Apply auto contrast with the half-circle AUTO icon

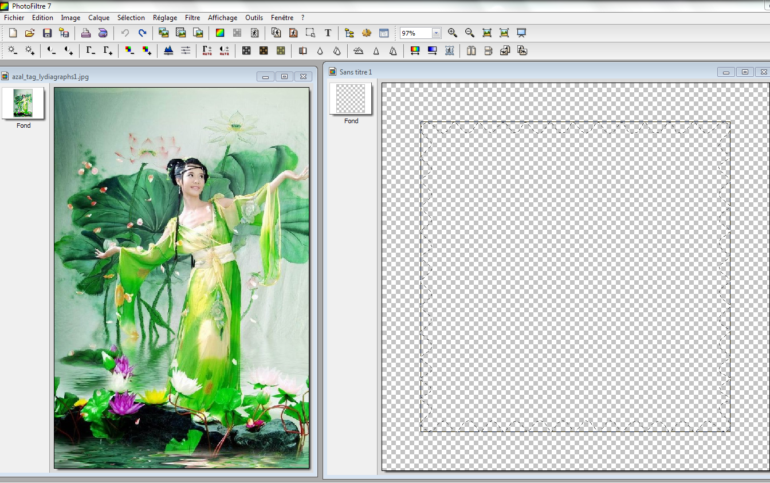[x=224, y=51]
